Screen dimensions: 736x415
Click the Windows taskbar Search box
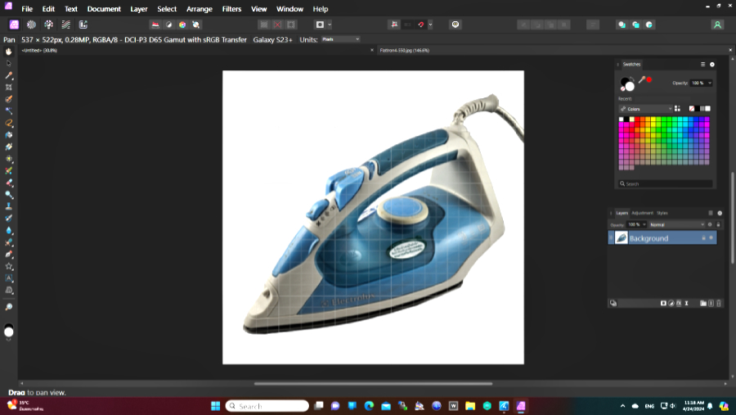[x=267, y=406]
